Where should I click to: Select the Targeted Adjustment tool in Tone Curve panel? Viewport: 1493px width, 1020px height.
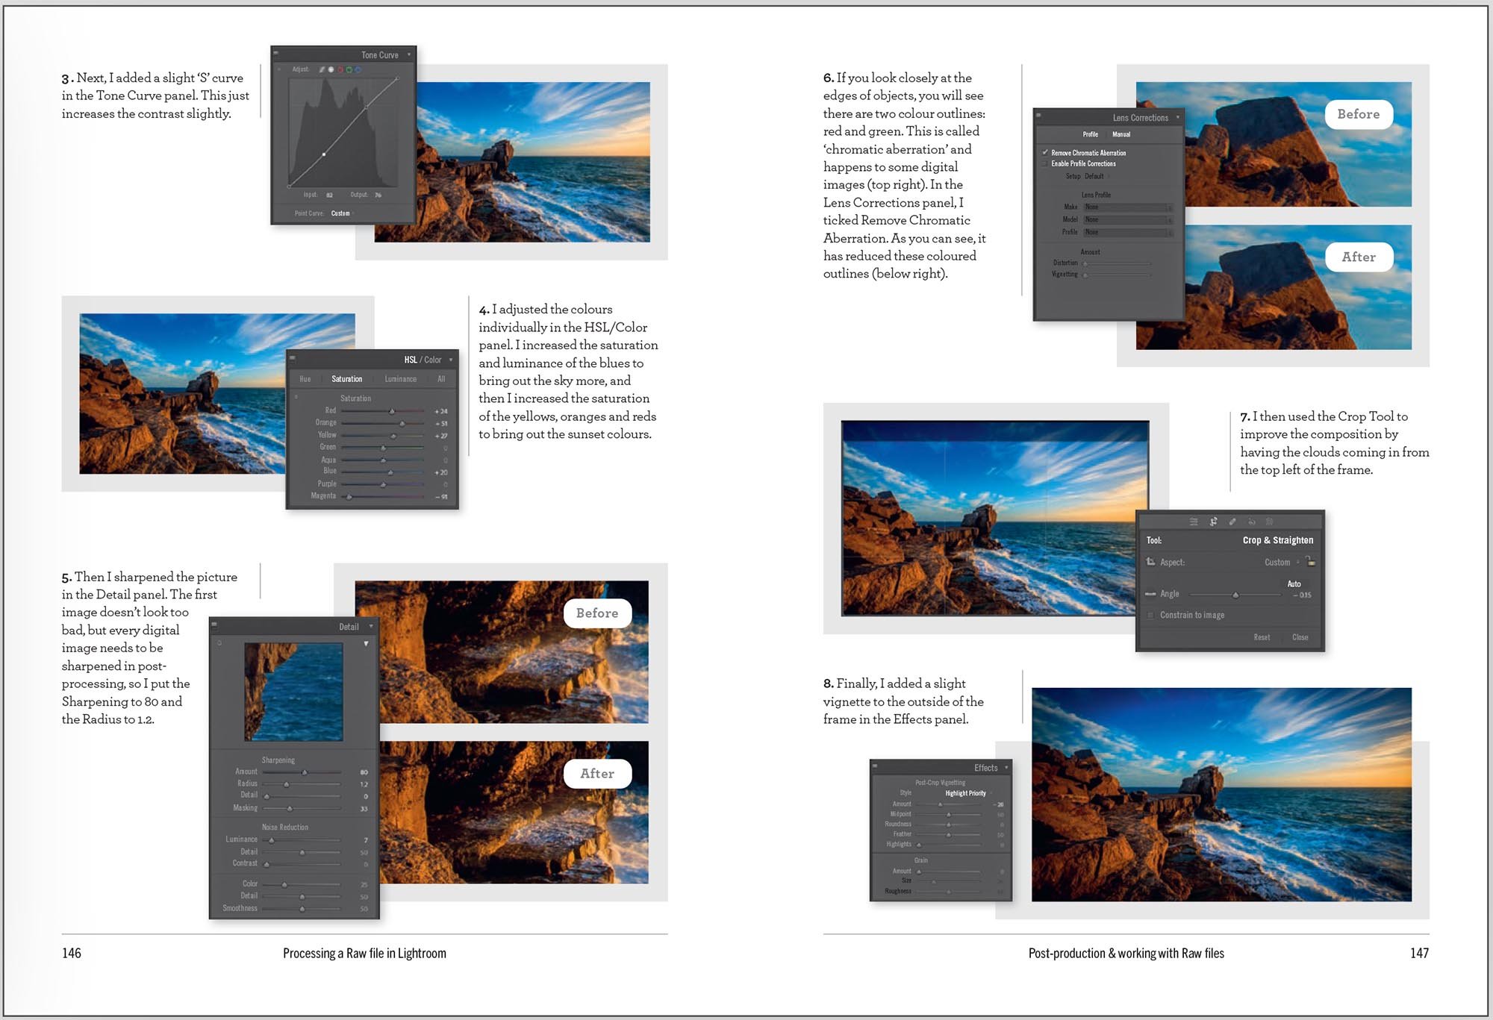[x=322, y=69]
